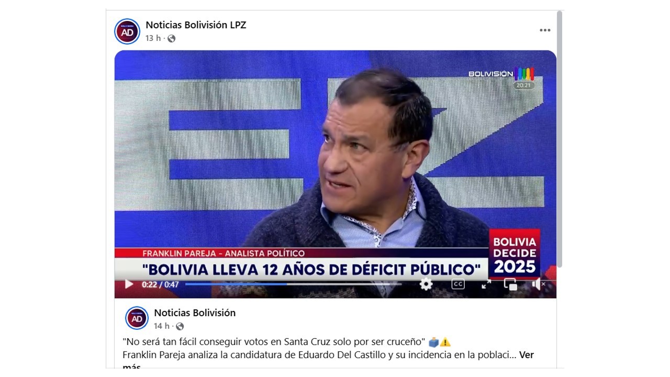This screenshot has width=670, height=377.
Task: Click the page vertical scrollbar
Action: tap(560, 139)
